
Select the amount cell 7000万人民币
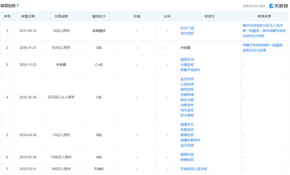click(x=61, y=157)
